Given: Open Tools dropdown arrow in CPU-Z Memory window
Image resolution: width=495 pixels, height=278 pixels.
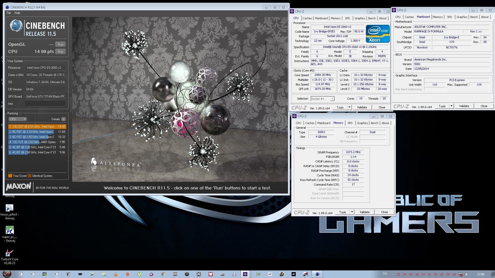Looking at the screenshot, I should click(352, 212).
